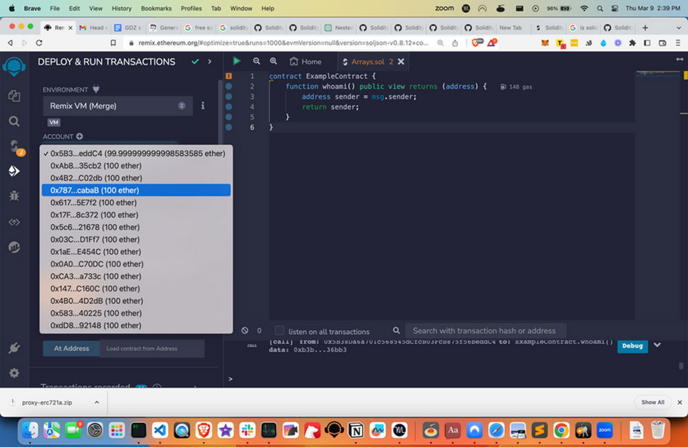Screen dimensions: 688x447
Task: Open the proxy-erc721a.zip download item
Action: [x=47, y=402]
